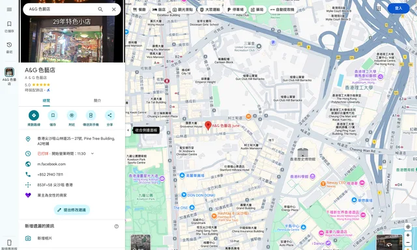The image size is (417, 250).
Task: Click Regal Kowloon Hotel marker
Action: tap(321, 233)
